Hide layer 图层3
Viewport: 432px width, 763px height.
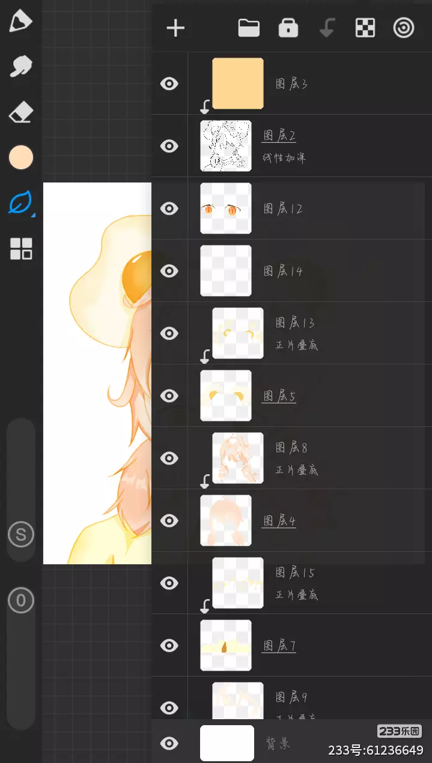(x=169, y=83)
